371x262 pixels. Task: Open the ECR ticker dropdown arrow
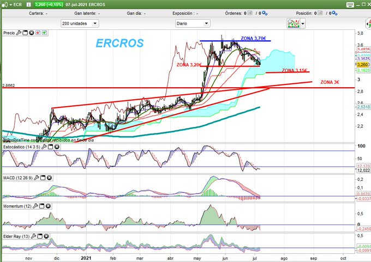(x=11, y=5)
